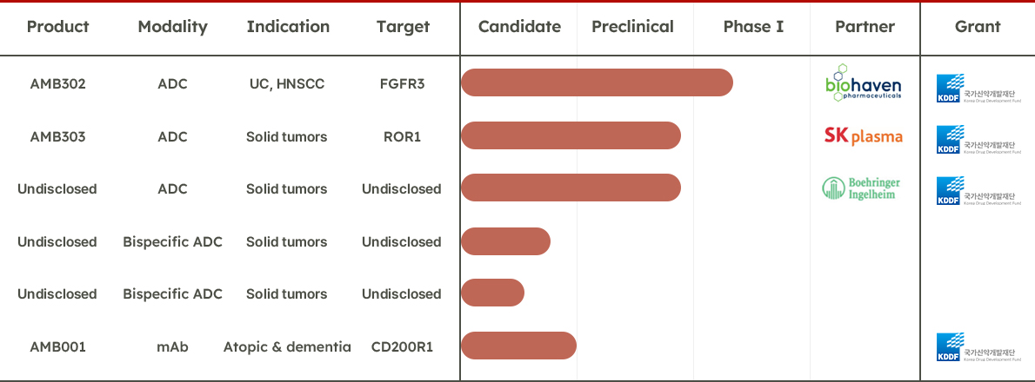Click the Boehringer Ingelheim partner logo
This screenshot has height=382, width=1035.
point(861,188)
